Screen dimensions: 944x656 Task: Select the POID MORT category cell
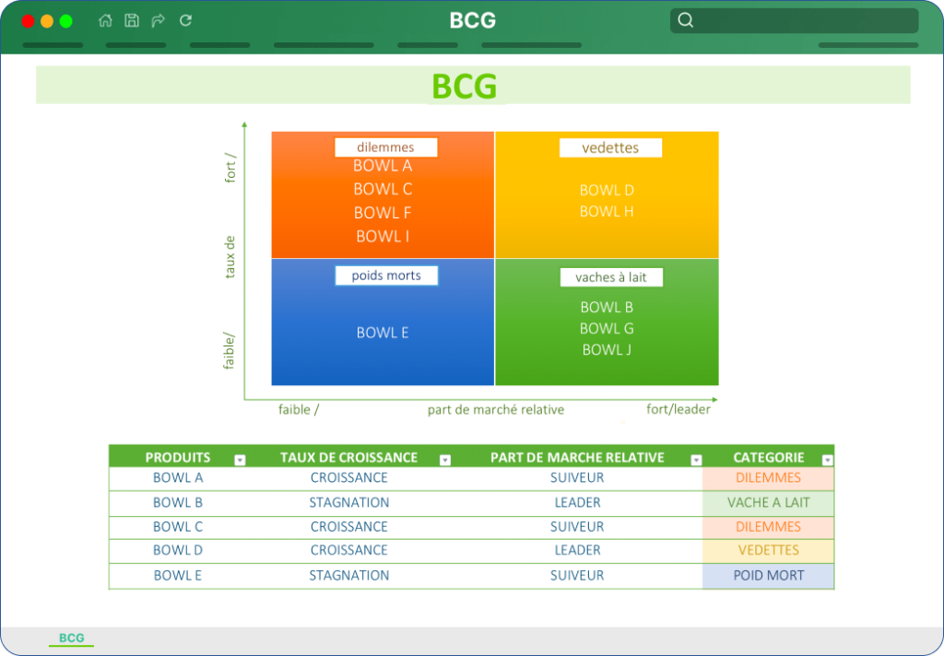[768, 575]
